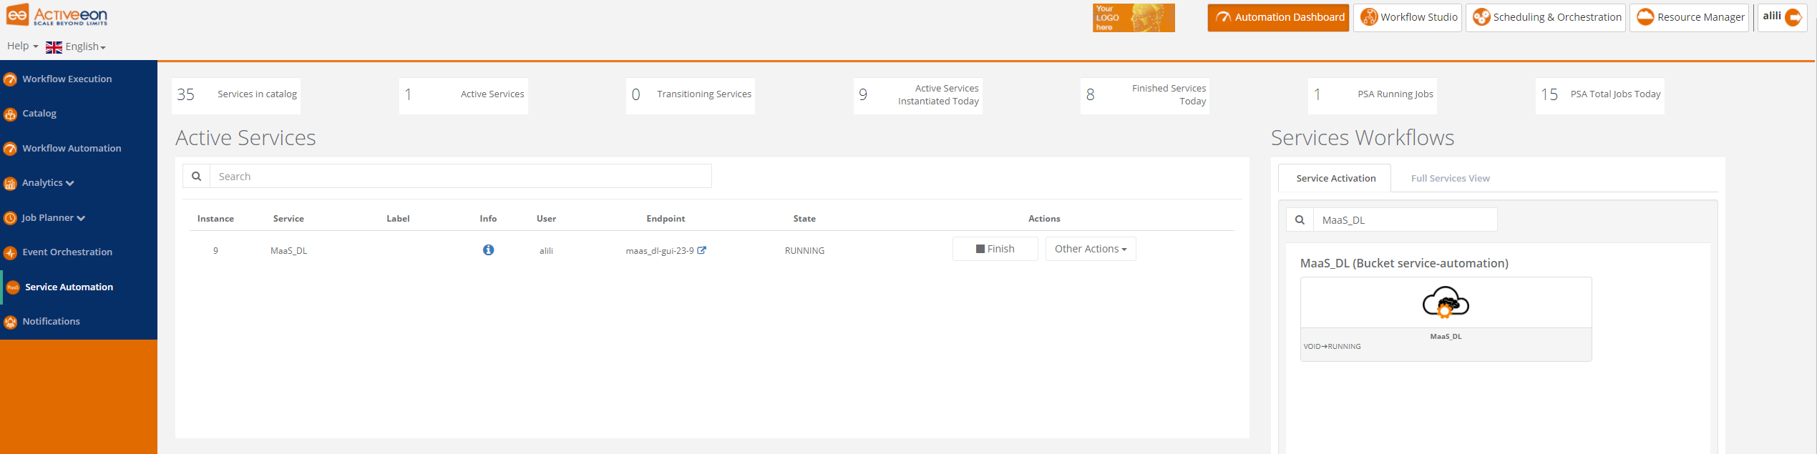
Task: Click the Catalog sidebar icon
Action: click(10, 114)
